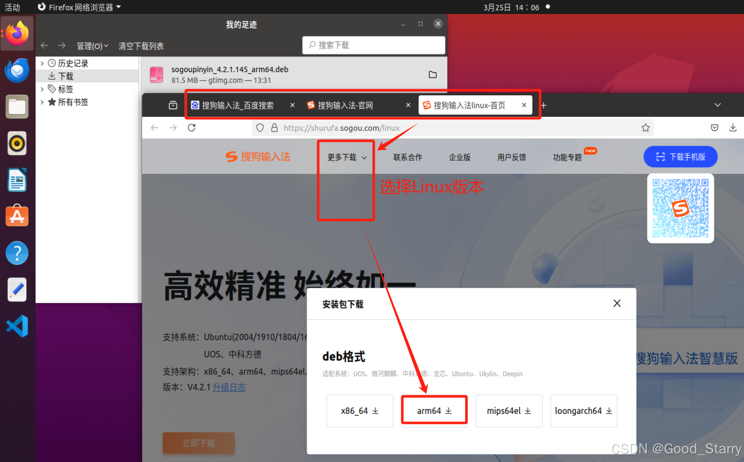Open 联系合作 in the site navigation
This screenshot has height=462, width=744.
pos(408,157)
